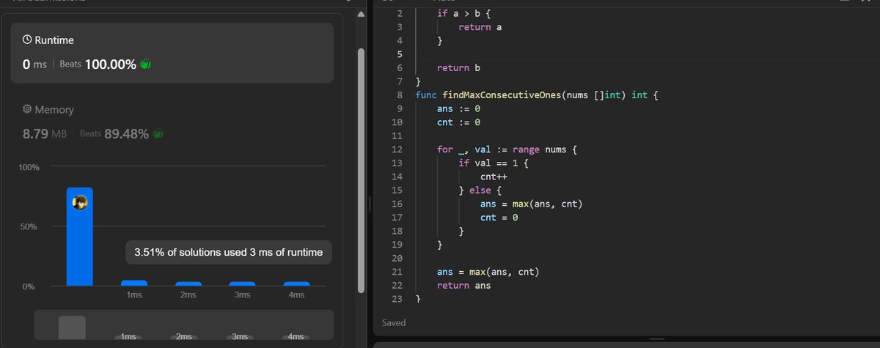880x348 pixels.
Task: Click the clapping hands icon next to 89.48%
Action: coord(157,134)
